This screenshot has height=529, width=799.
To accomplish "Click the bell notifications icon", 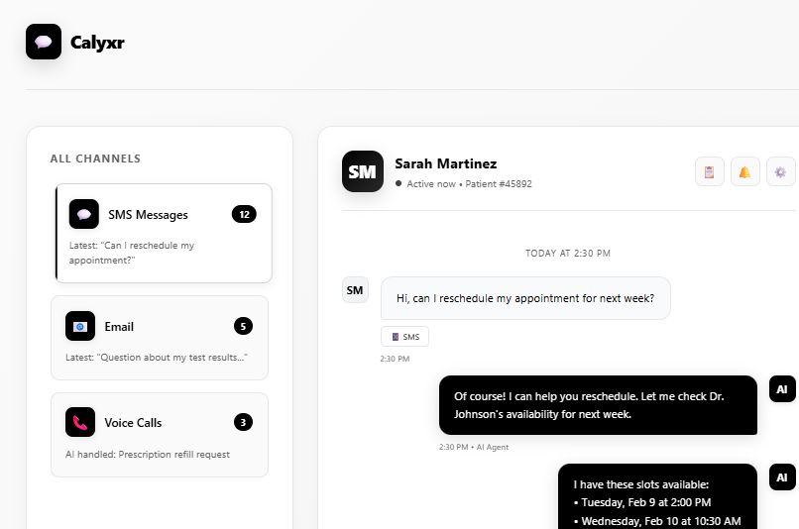I will (x=745, y=171).
